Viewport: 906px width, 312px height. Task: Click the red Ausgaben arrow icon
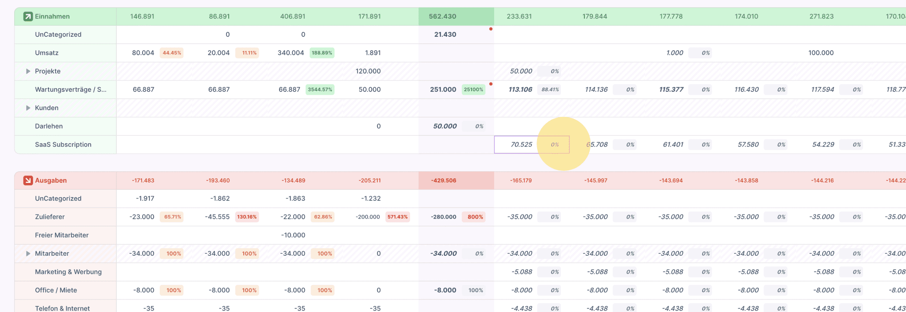pyautogui.click(x=28, y=181)
